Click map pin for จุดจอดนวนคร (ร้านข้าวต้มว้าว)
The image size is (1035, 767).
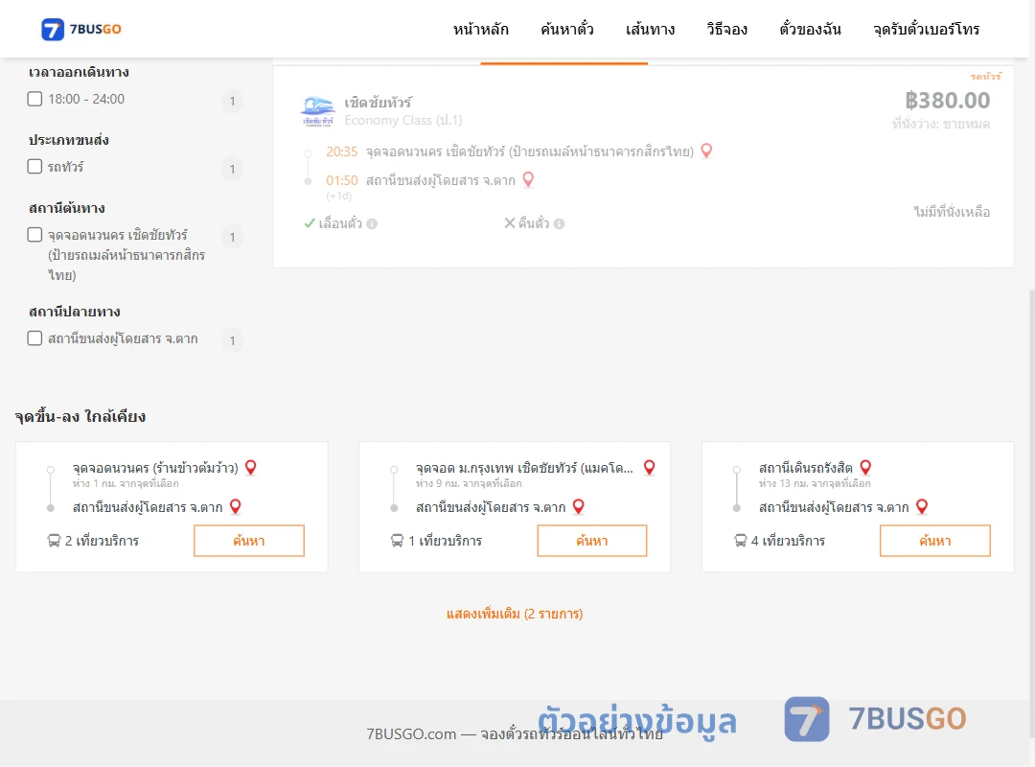pyautogui.click(x=251, y=467)
